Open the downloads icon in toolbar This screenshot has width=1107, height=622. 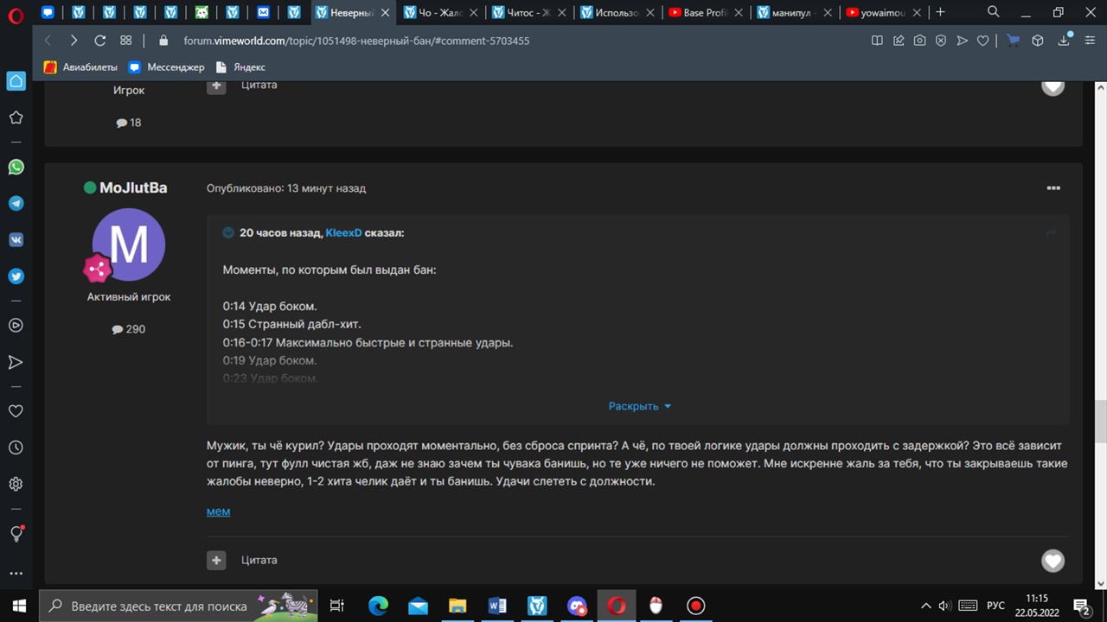[1064, 41]
